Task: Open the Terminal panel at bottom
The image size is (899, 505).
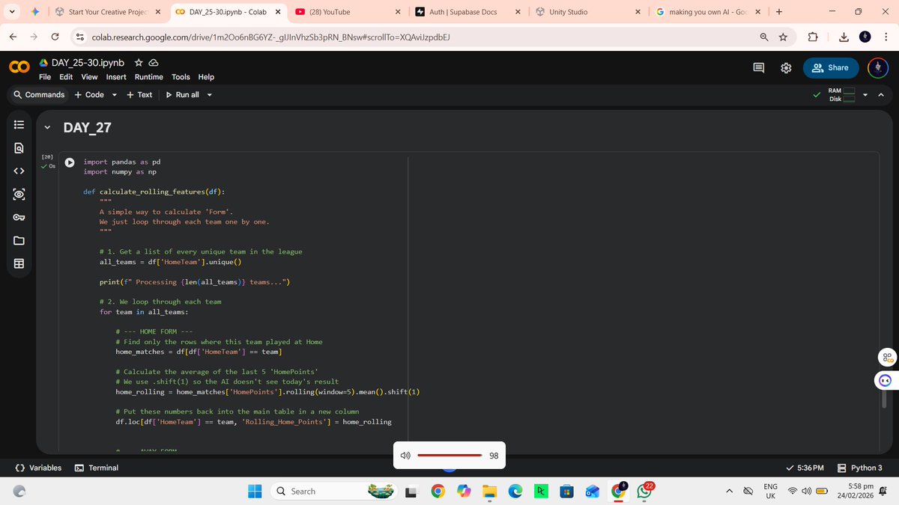Action: (x=96, y=468)
